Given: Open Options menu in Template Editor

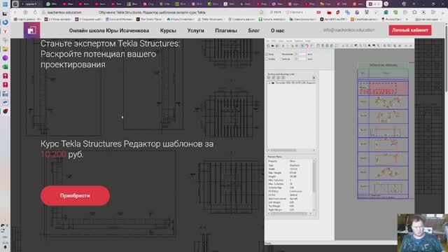Looking at the screenshot, I should click(299, 41).
